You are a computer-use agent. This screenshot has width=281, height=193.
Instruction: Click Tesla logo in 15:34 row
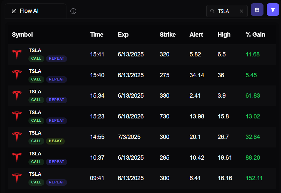coord(17,96)
